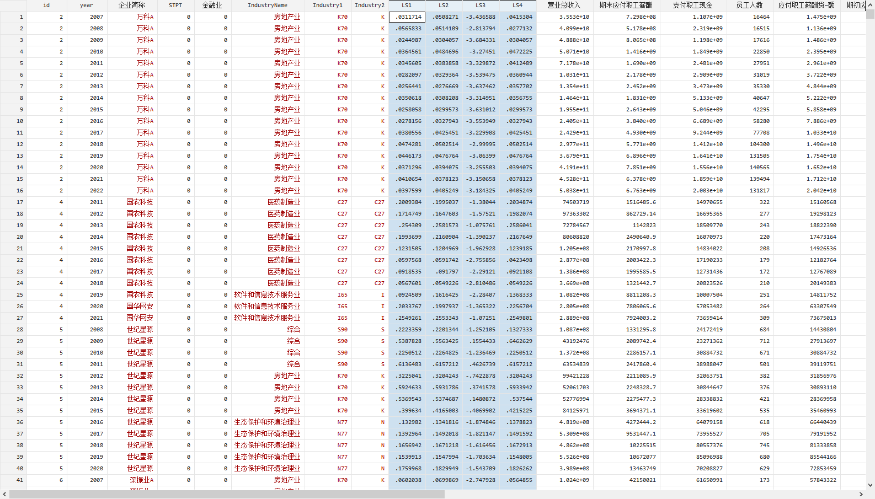This screenshot has width=875, height=499.
Task: Select the LS4 column header
Action: tap(517, 5)
